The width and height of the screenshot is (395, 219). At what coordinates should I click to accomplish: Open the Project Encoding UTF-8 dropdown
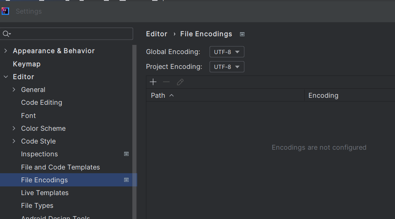click(227, 67)
